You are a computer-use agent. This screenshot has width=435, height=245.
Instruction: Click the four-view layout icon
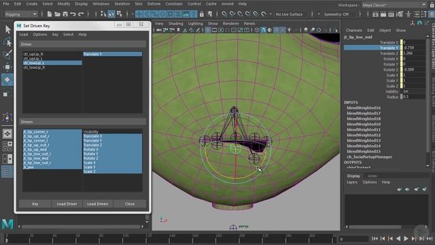click(x=7, y=146)
